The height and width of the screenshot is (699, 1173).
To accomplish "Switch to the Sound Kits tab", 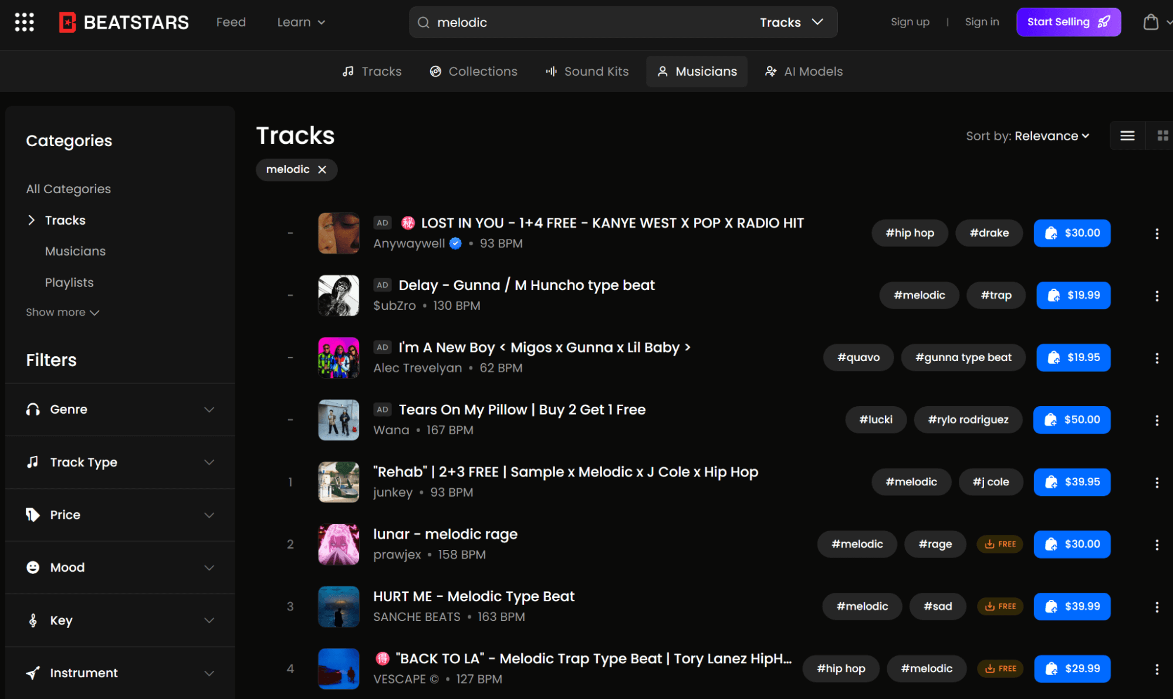I will coord(587,72).
